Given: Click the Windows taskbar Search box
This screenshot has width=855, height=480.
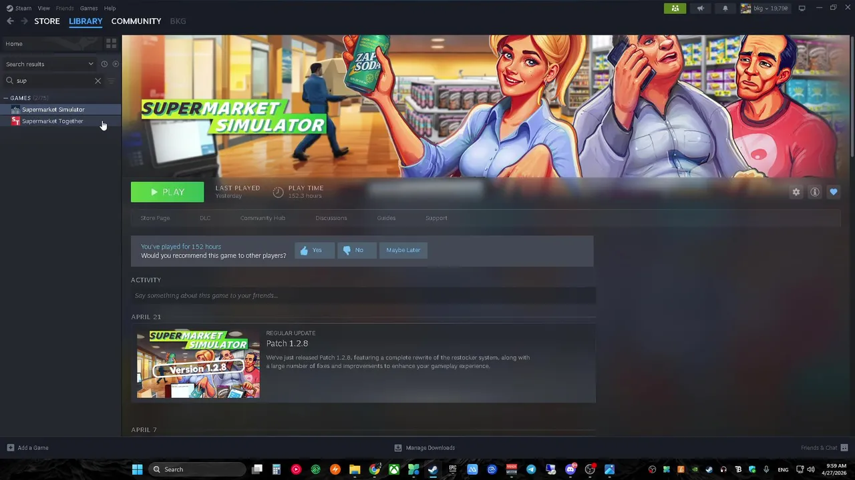Looking at the screenshot, I should [x=196, y=469].
